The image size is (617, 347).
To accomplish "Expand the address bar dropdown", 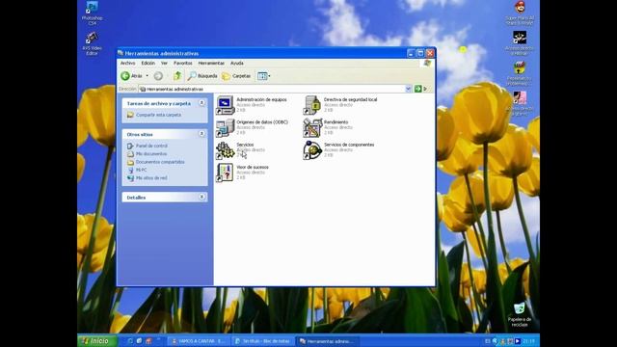I will pos(408,89).
